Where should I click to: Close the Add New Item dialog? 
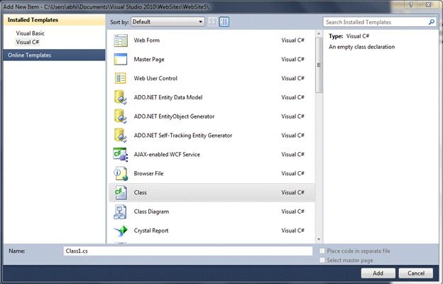(x=429, y=4)
